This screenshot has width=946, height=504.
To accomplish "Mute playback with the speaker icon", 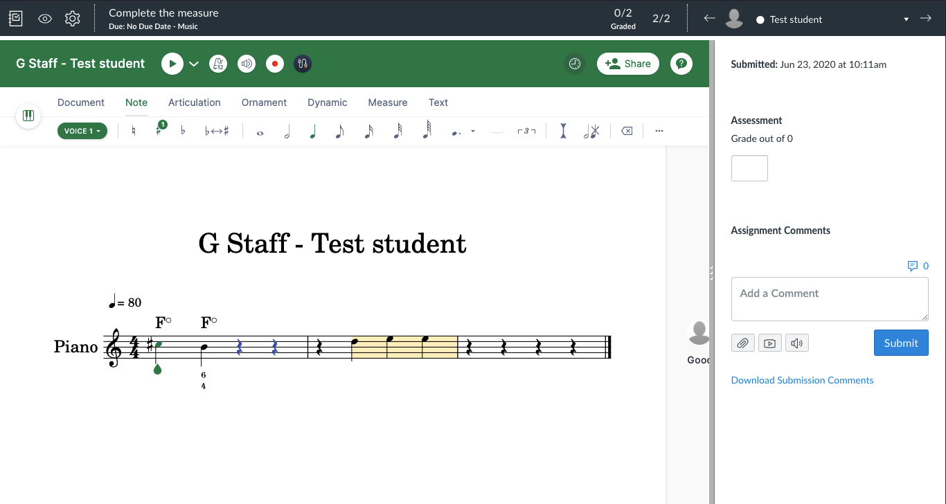I will point(246,63).
